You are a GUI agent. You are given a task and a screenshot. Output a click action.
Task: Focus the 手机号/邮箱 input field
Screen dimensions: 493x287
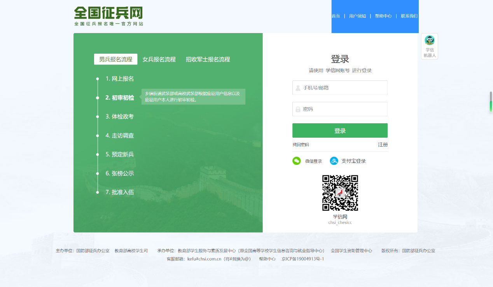[x=344, y=88]
